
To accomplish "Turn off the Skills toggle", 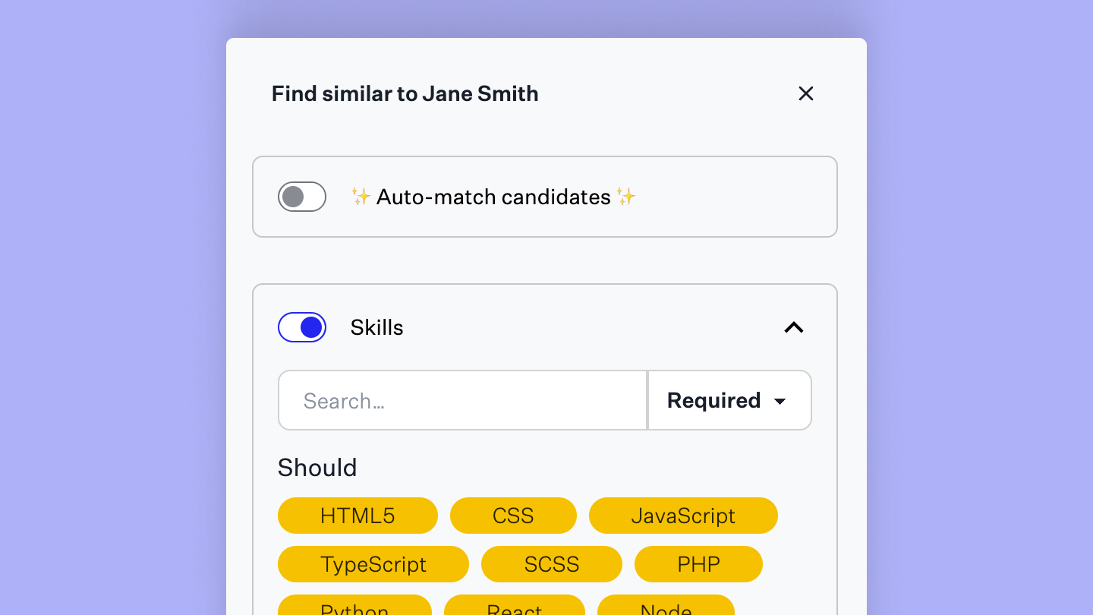I will tap(302, 327).
